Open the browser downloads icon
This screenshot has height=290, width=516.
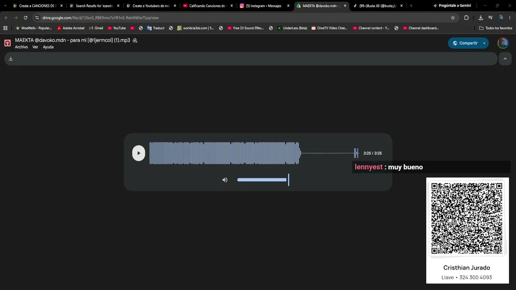pyautogui.click(x=481, y=18)
